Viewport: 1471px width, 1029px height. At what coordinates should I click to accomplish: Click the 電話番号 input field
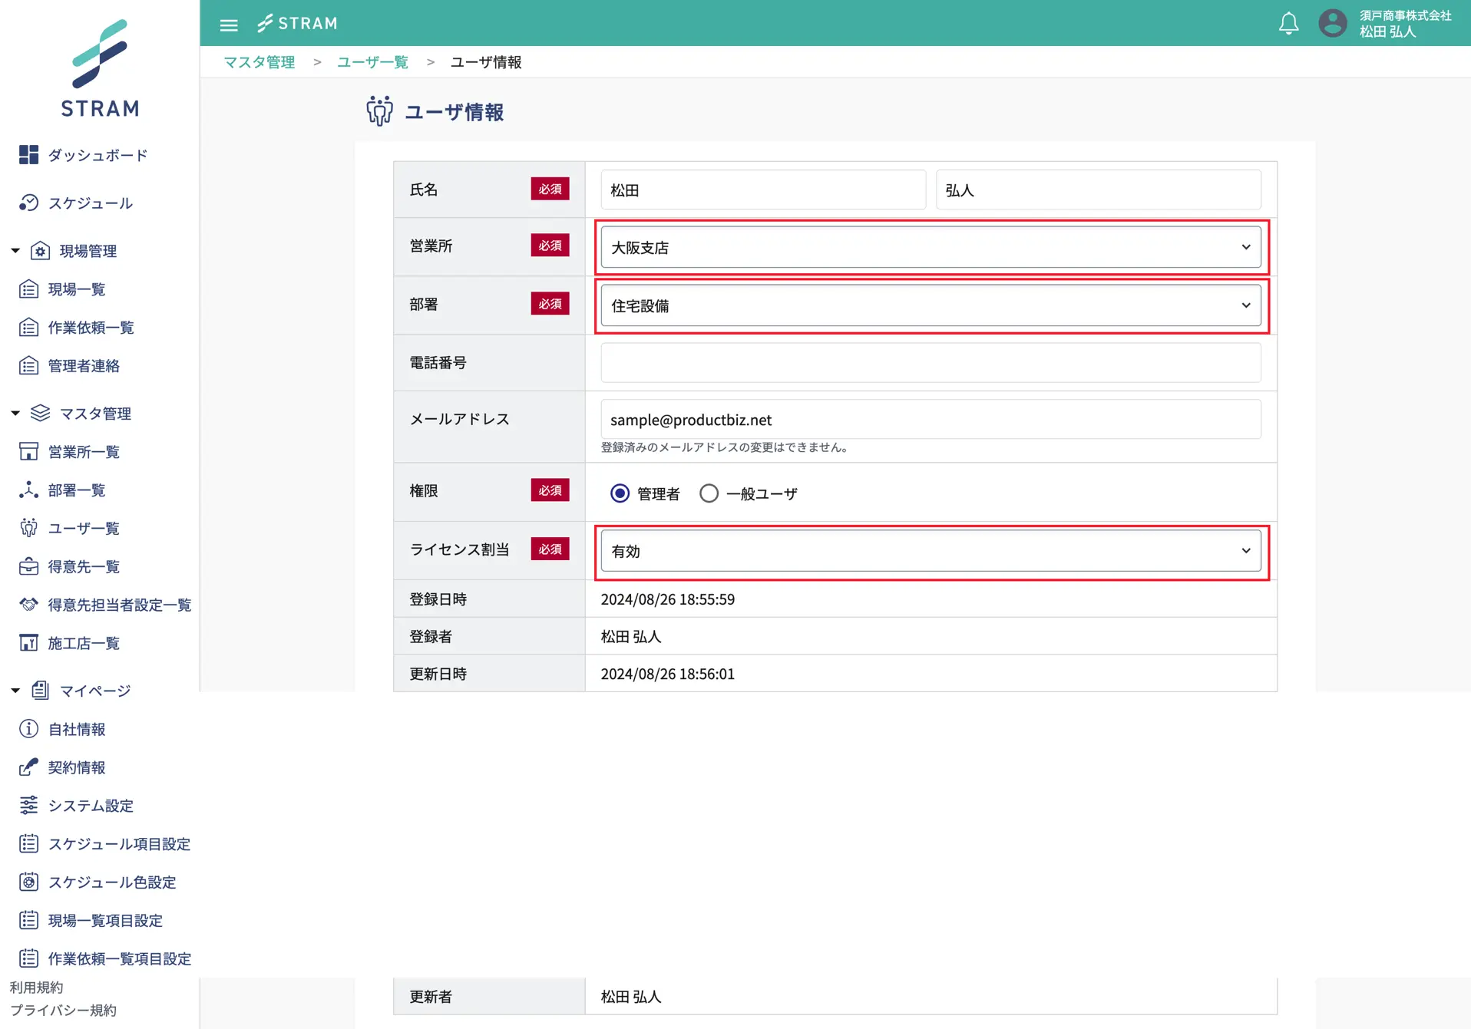(930, 362)
